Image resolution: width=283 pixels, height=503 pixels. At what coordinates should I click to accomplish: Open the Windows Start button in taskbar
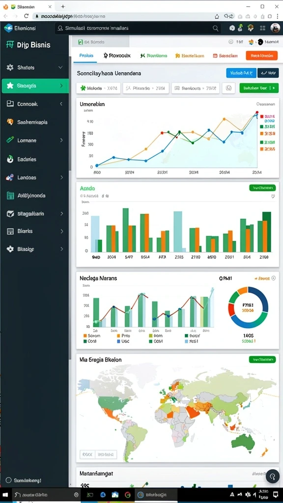point(5,495)
